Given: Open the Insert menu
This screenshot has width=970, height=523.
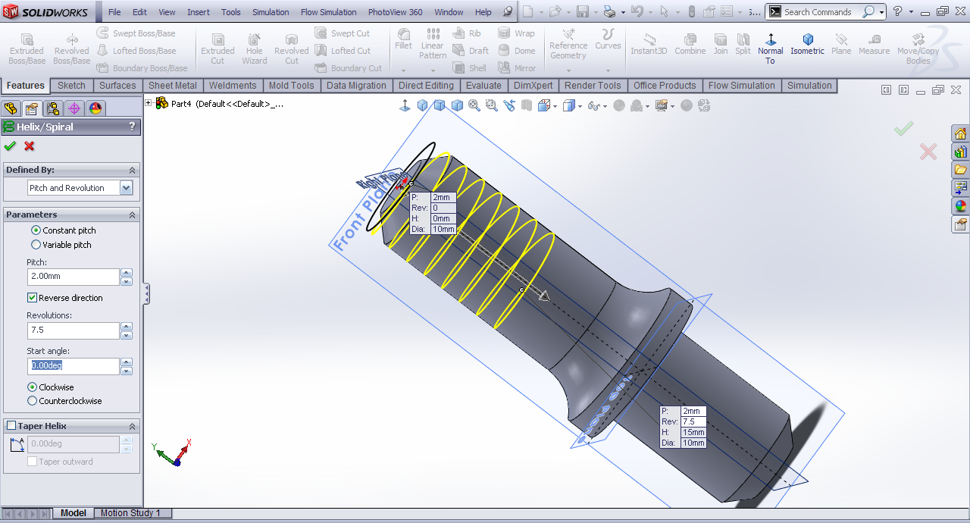Looking at the screenshot, I should 199,12.
